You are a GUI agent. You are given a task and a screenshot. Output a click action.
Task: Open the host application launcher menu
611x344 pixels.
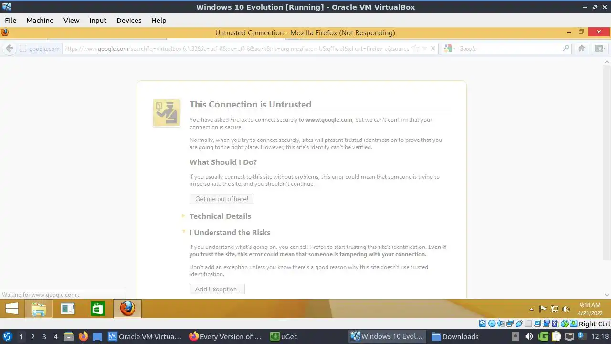click(7, 337)
